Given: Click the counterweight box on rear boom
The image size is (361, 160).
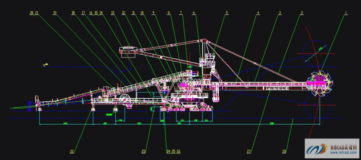Looking at the screenshot, I should (128, 52).
